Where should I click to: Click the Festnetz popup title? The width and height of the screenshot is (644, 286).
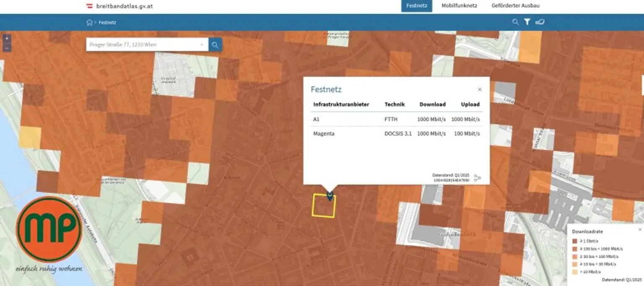[326, 89]
